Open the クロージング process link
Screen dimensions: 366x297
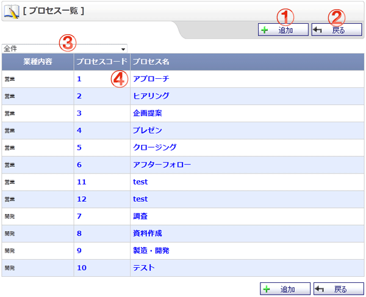(154, 147)
